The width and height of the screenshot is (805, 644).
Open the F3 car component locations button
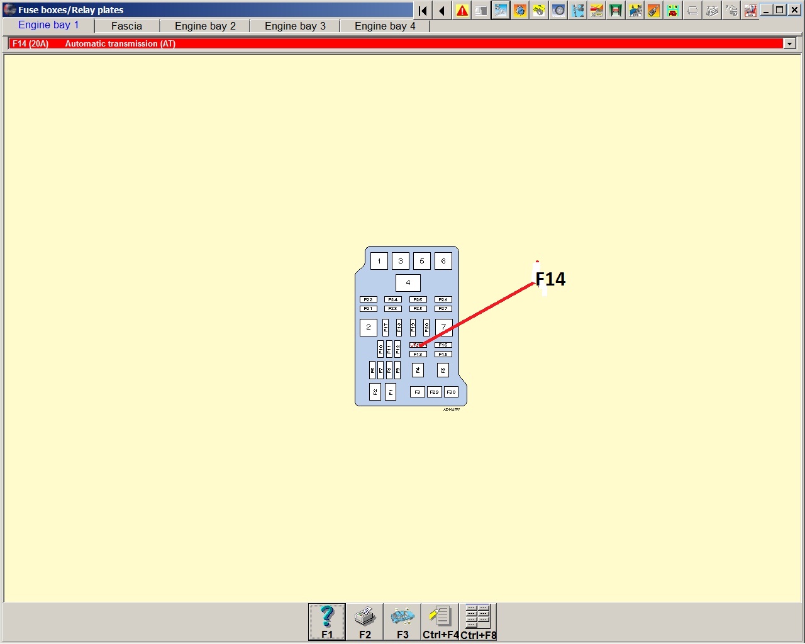point(402,621)
